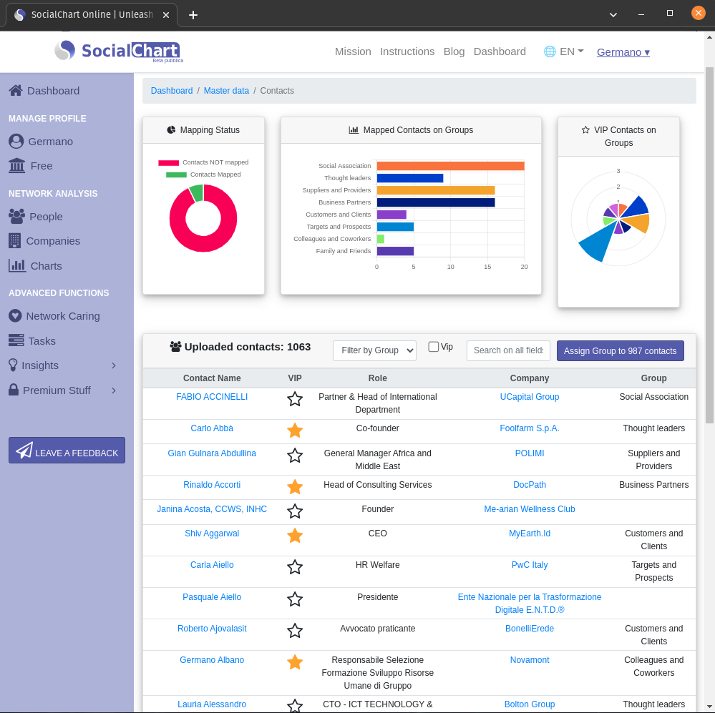This screenshot has height=713, width=715.
Task: Select the Insights lightbulb icon
Action: pos(13,365)
